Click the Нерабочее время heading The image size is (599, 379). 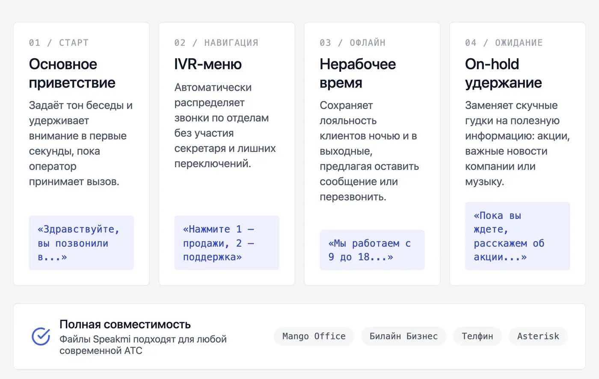click(358, 73)
